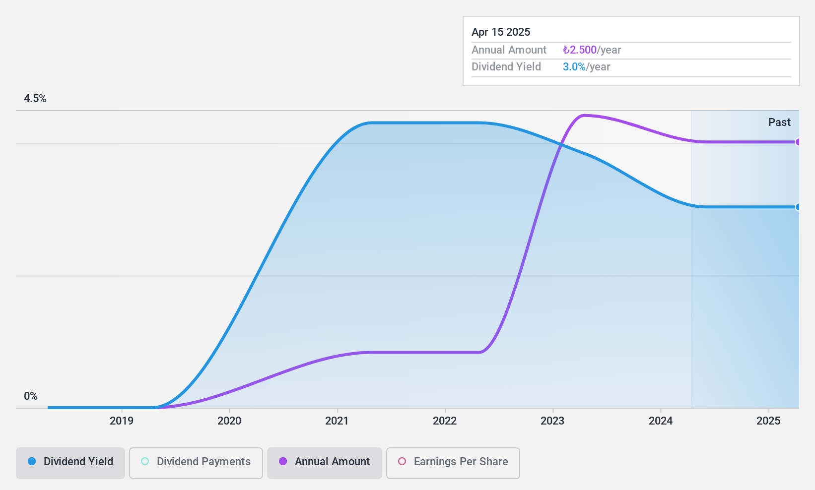815x490 pixels.
Task: Select the 2025 x-axis label
Action: [x=768, y=421]
